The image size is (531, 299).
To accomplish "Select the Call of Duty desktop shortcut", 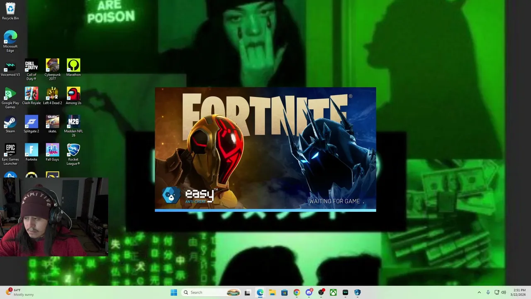I will tap(32, 70).
